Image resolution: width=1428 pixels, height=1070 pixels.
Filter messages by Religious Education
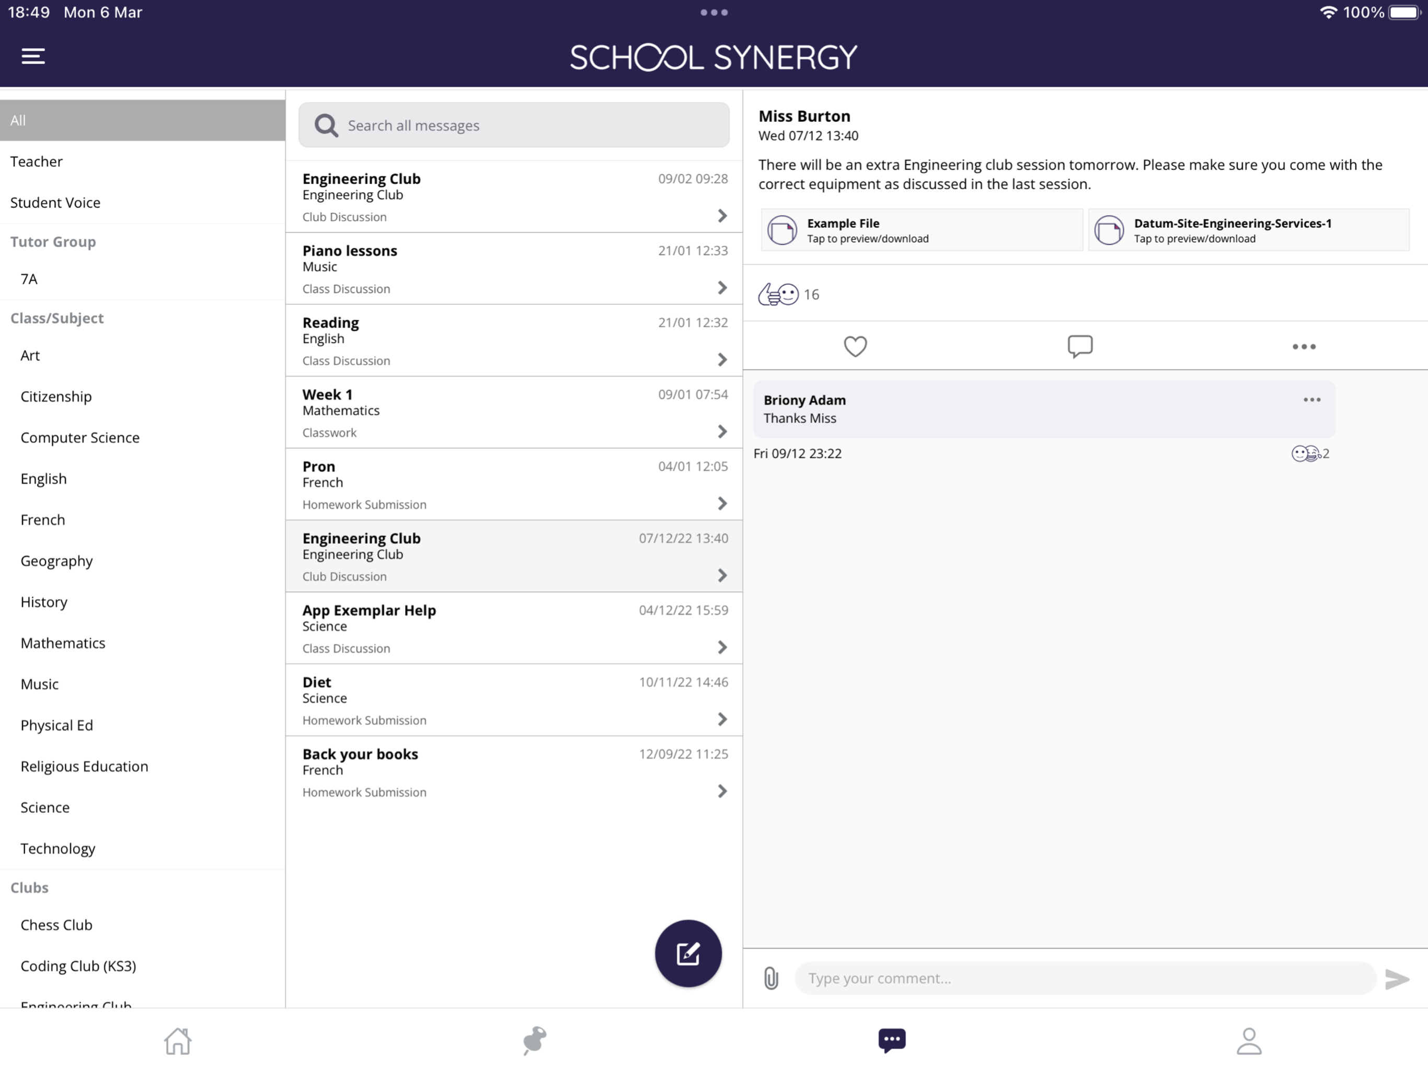[143, 766]
